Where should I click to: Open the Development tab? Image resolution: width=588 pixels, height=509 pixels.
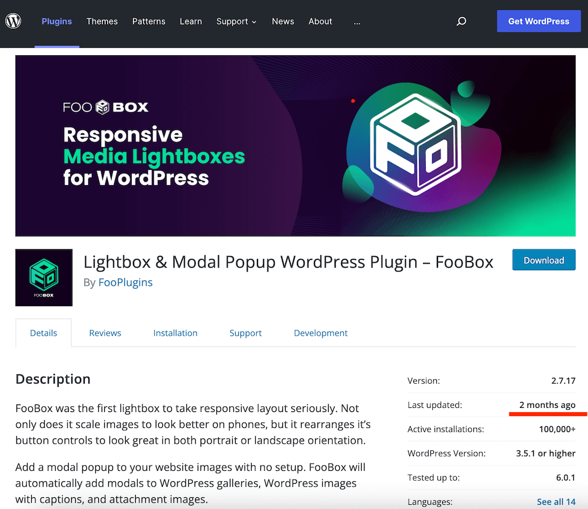tap(320, 333)
